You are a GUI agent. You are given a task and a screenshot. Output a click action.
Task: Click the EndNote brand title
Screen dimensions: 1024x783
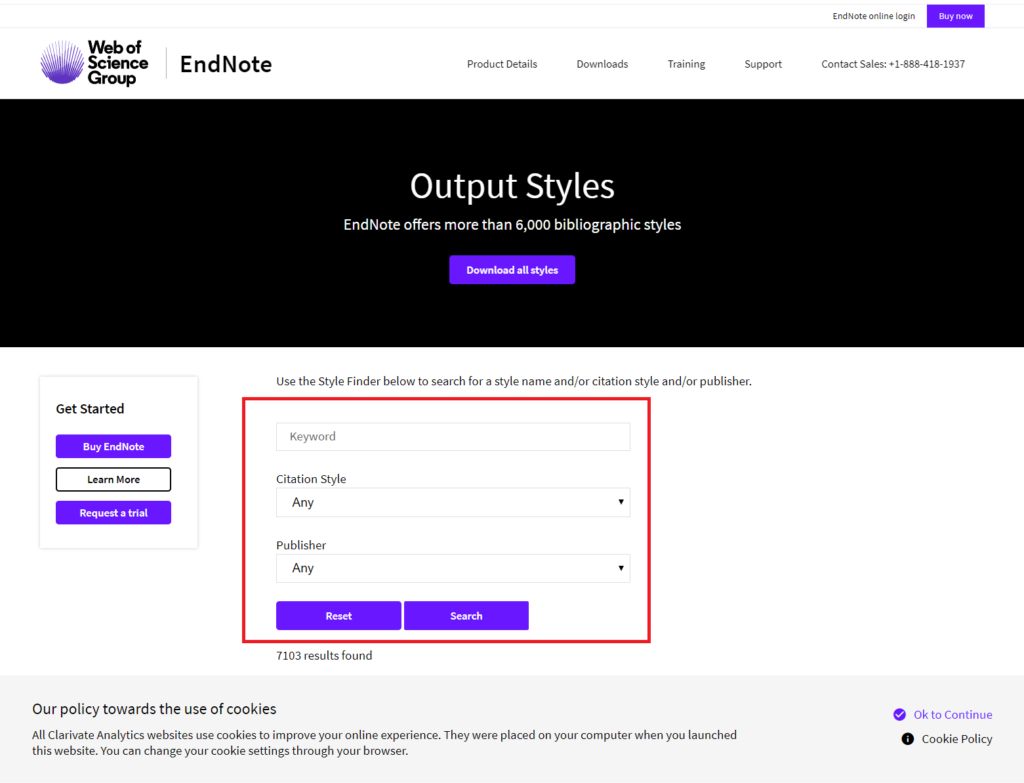click(x=226, y=64)
